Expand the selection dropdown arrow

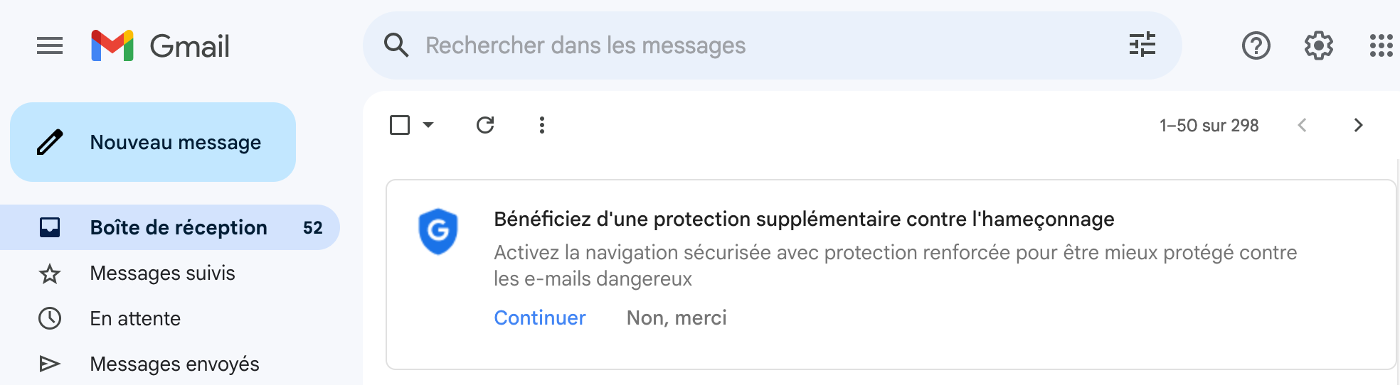(x=428, y=126)
